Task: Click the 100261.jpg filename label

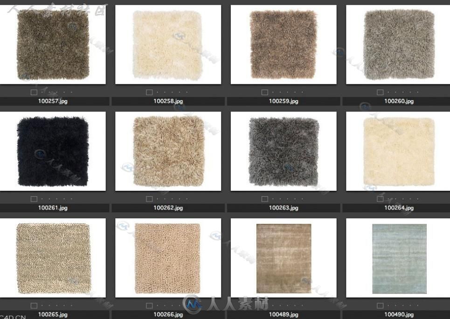Action: [x=53, y=208]
